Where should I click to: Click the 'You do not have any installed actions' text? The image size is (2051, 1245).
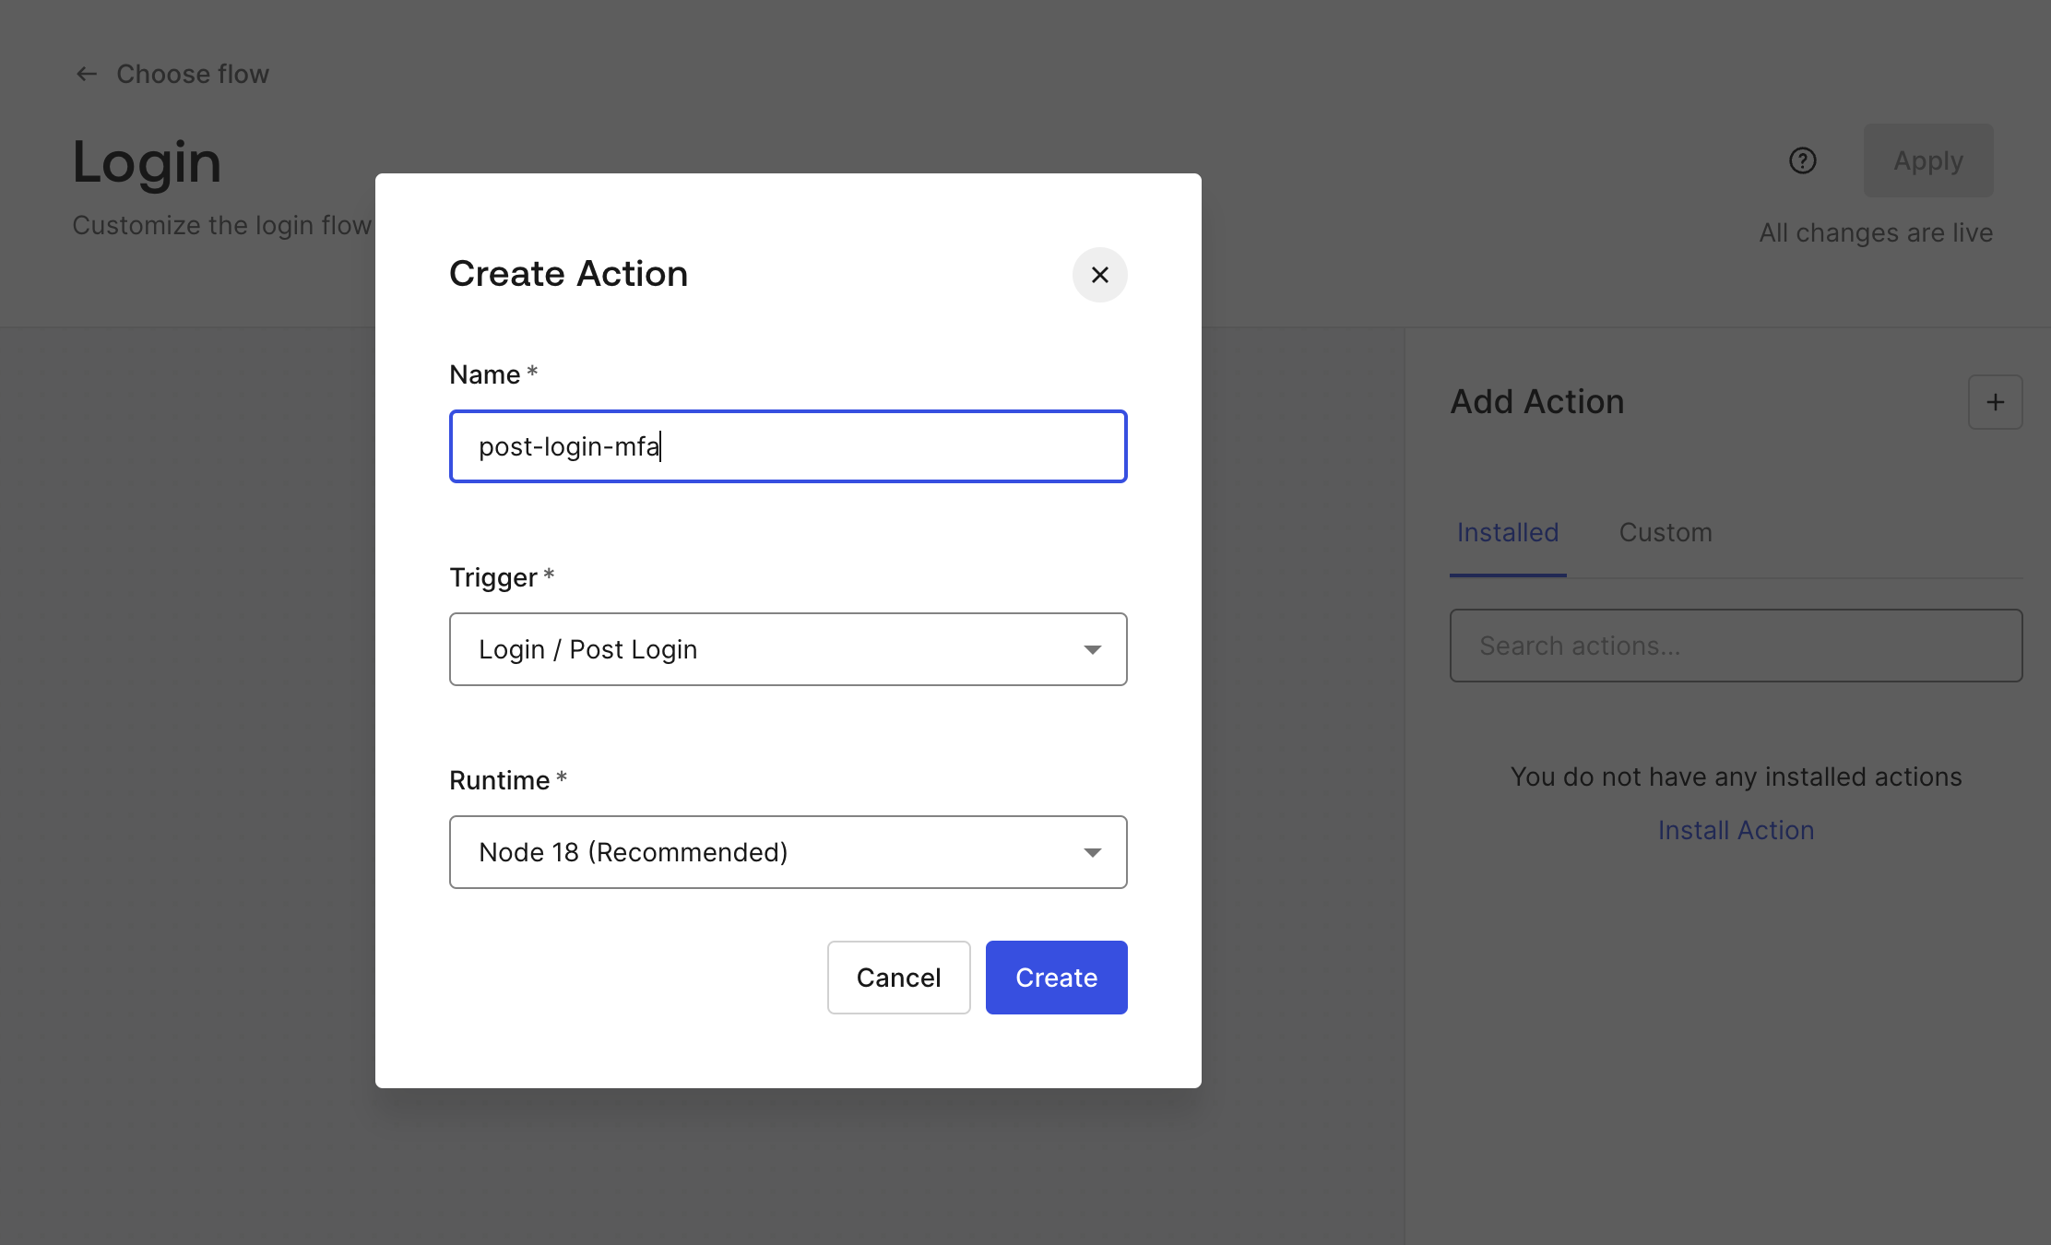[1736, 777]
